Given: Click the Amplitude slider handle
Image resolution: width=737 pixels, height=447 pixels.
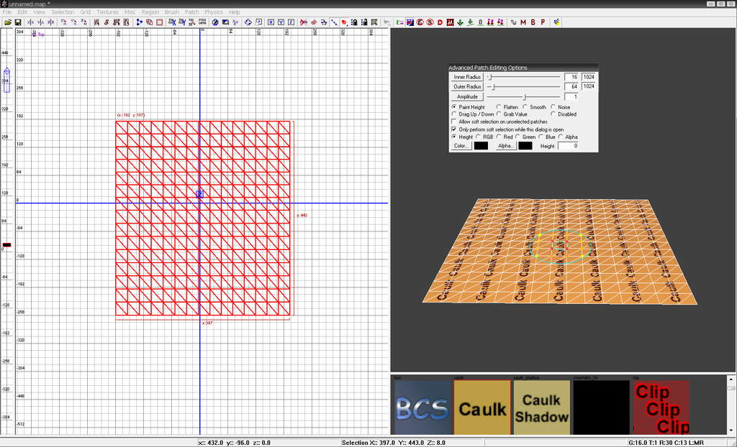Looking at the screenshot, I should tap(525, 97).
